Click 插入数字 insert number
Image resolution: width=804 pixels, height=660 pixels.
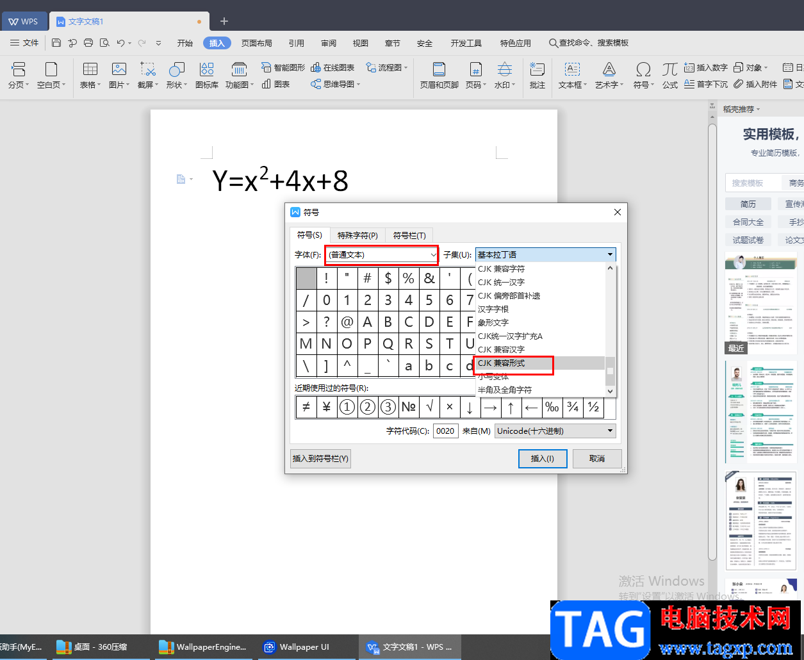(706, 67)
